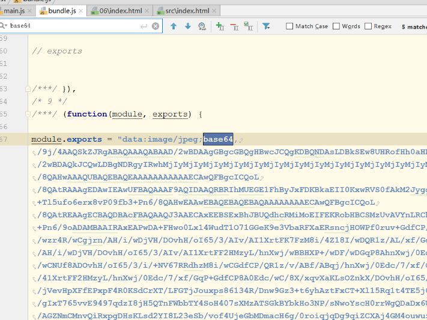Click the line starting /jVevHpXFfEPxpF4
Screen dimensions: 427x320
click(232, 291)
